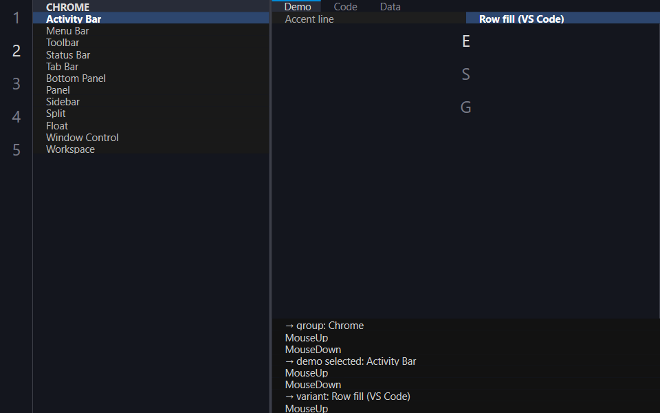Select Menu Bar in the demo list
660x413 pixels.
coord(151,31)
